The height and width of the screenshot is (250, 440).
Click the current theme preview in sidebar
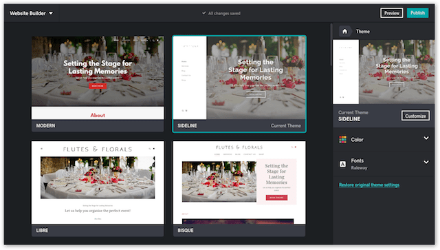384,72
